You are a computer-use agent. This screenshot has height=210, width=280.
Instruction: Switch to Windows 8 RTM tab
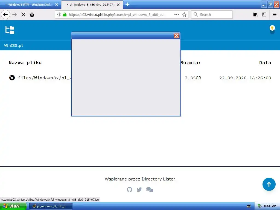pyautogui.click(x=31, y=5)
